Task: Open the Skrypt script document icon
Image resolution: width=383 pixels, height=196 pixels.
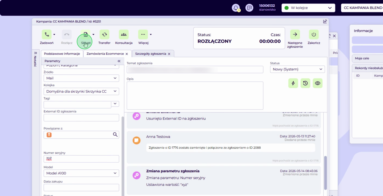Action: pos(85,34)
